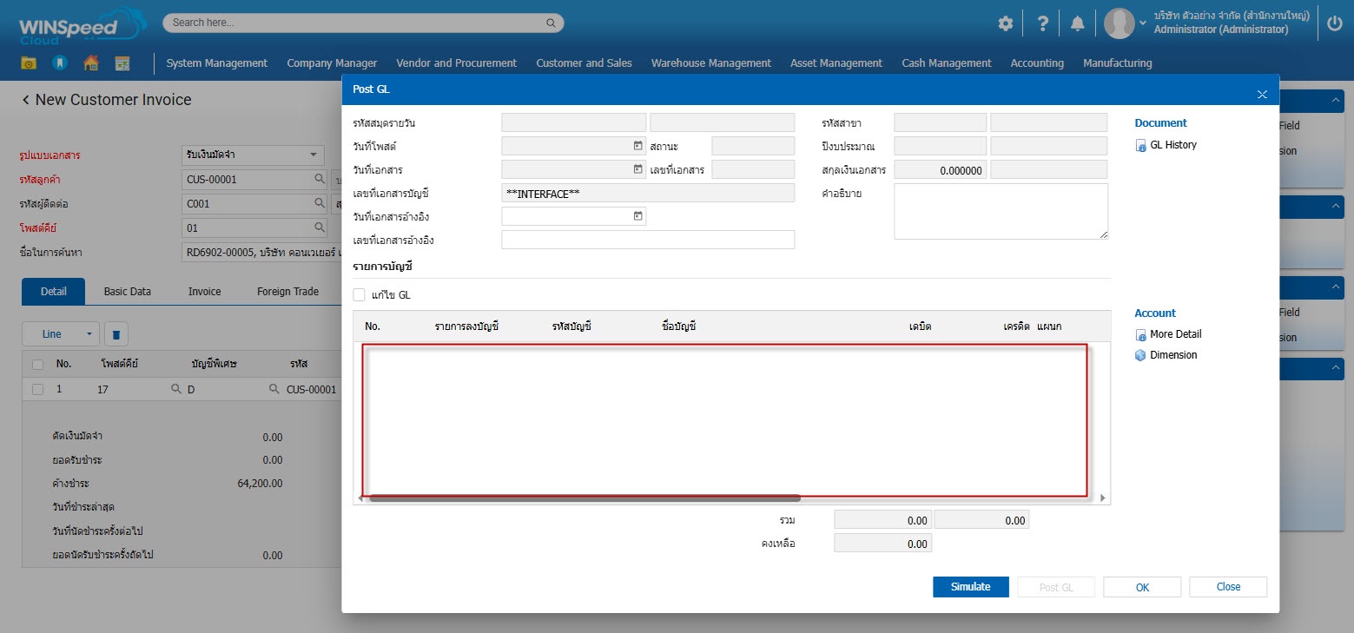Click the trash delete icon
Screen dimensions: 1354x633
click(117, 333)
